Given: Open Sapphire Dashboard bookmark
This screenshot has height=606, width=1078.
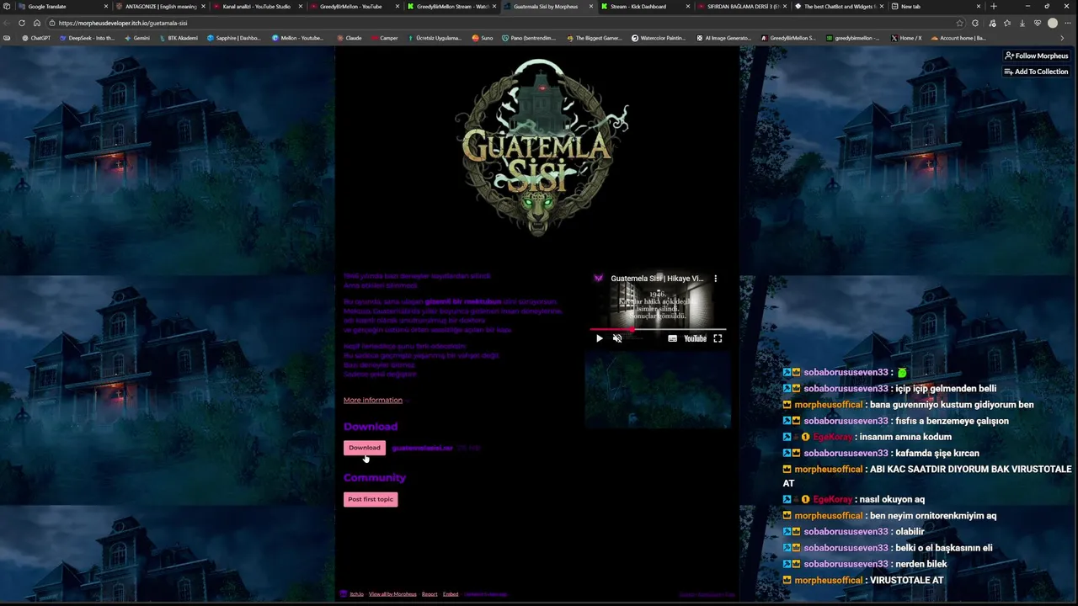Looking at the screenshot, I should 233,38.
